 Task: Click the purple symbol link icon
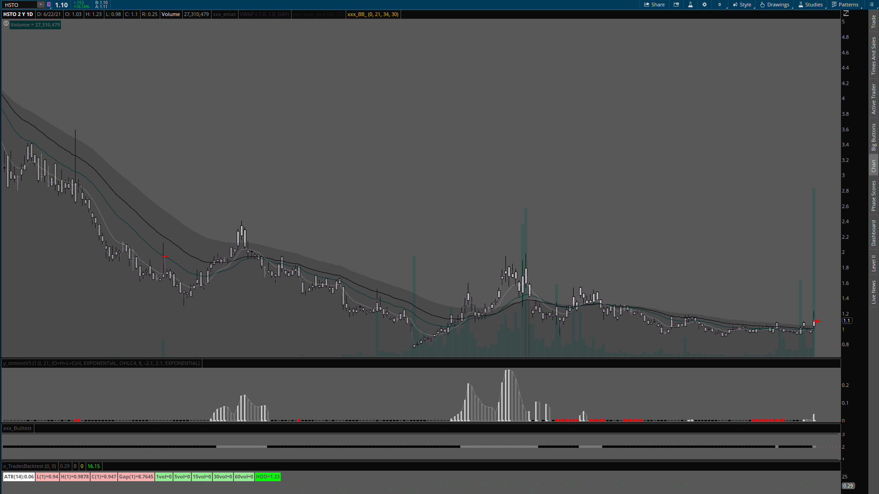click(x=49, y=5)
